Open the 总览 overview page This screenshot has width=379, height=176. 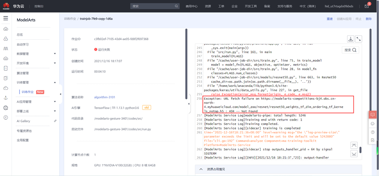click(20, 35)
